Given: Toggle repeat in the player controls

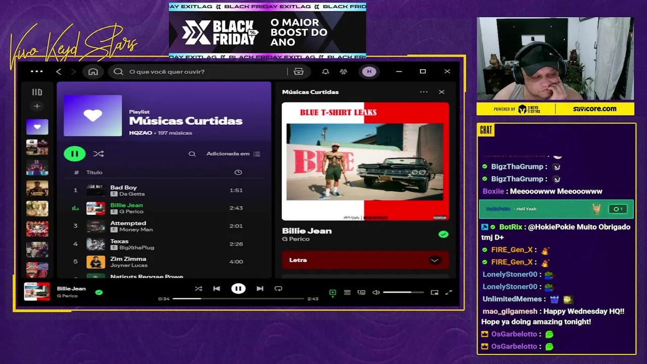Looking at the screenshot, I should click(278, 289).
